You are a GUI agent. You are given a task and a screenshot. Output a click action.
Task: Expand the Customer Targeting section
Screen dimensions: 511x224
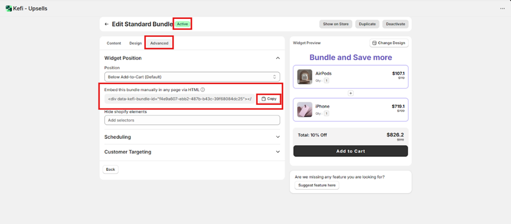pyautogui.click(x=278, y=152)
